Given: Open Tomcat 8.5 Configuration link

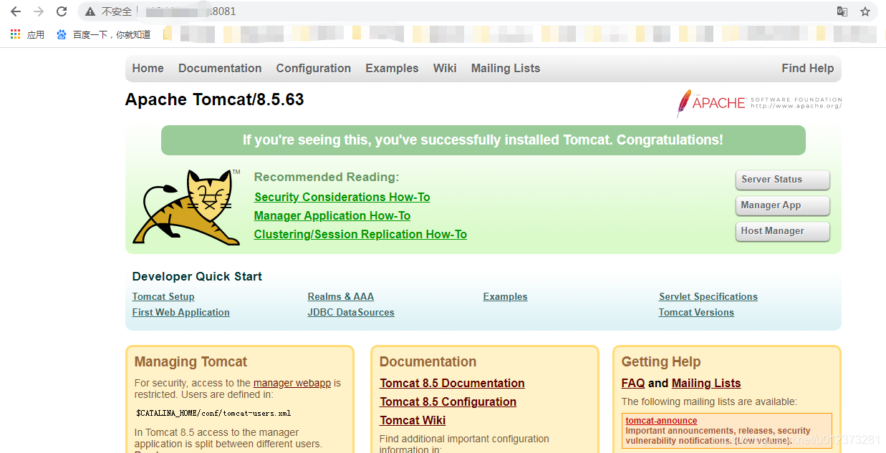Looking at the screenshot, I should click(448, 402).
